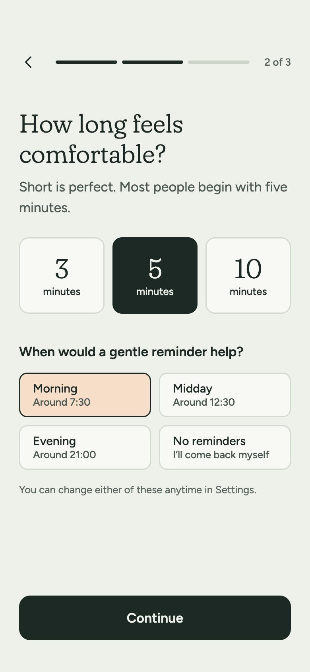
Task: Tap the Continue button
Action: point(155,618)
